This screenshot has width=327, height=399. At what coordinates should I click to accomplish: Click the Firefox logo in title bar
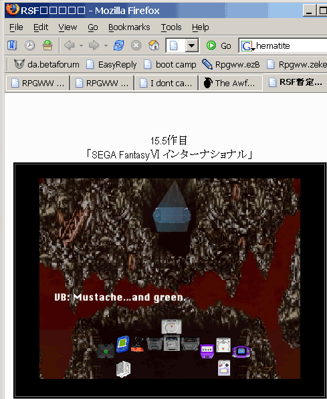tap(12, 9)
